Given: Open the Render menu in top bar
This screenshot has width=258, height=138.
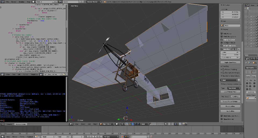Looking at the screenshot, I should tap(14, 2).
